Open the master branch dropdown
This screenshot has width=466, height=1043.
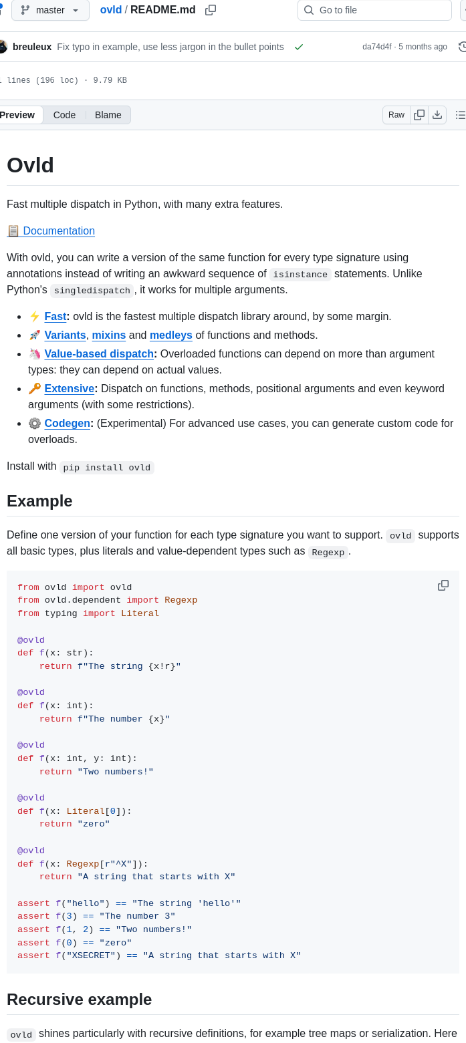pyautogui.click(x=50, y=10)
